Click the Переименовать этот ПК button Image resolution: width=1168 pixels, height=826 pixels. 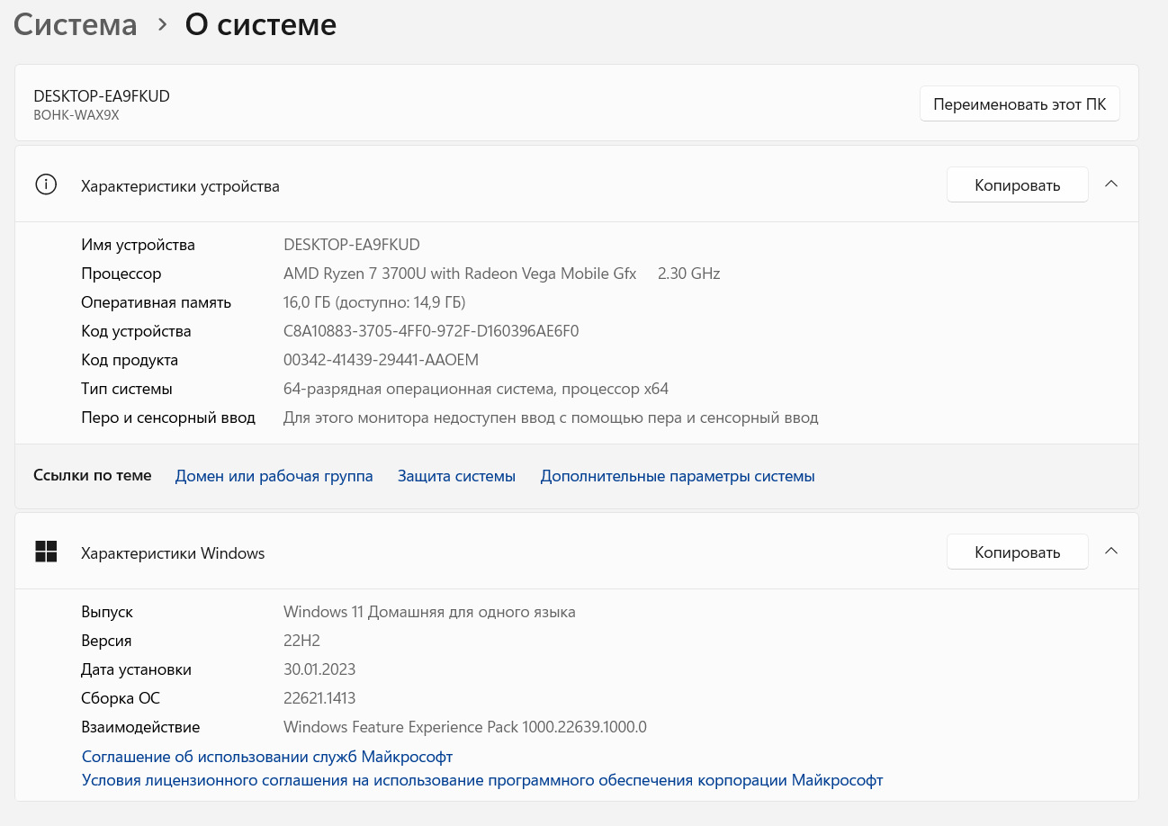click(1020, 103)
